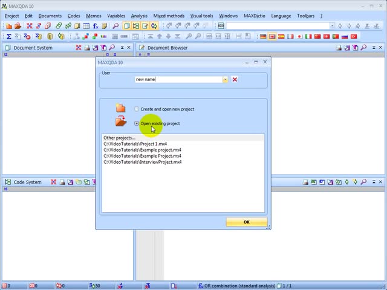
Task: Click the Document Browser print icon
Action: coord(339,48)
